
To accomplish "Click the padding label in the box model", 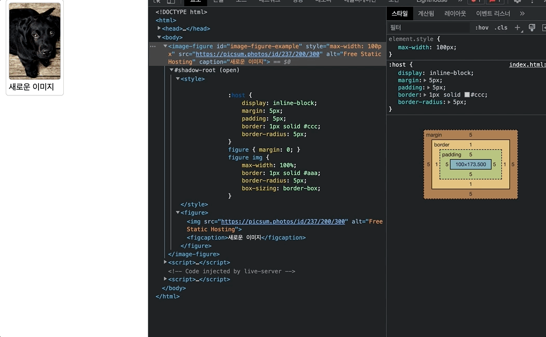I will pyautogui.click(x=452, y=155).
